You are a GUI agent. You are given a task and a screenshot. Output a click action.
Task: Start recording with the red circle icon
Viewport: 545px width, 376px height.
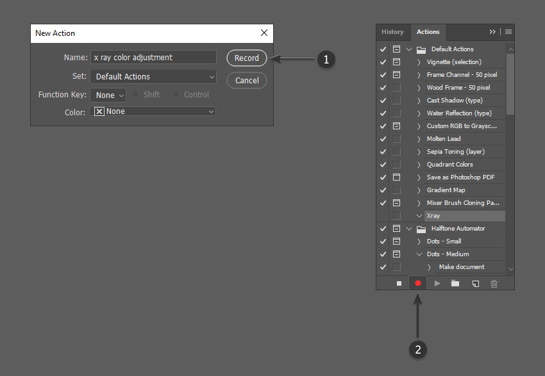418,284
